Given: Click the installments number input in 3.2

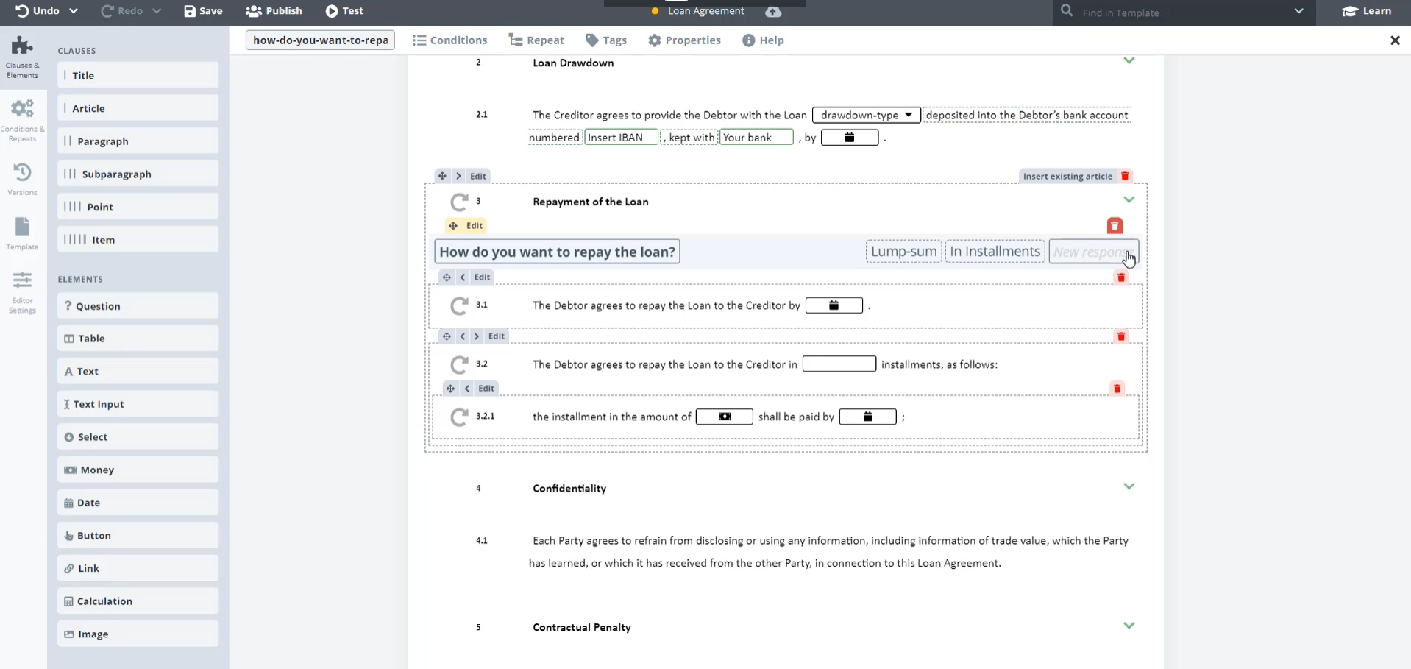Looking at the screenshot, I should click(x=839, y=364).
